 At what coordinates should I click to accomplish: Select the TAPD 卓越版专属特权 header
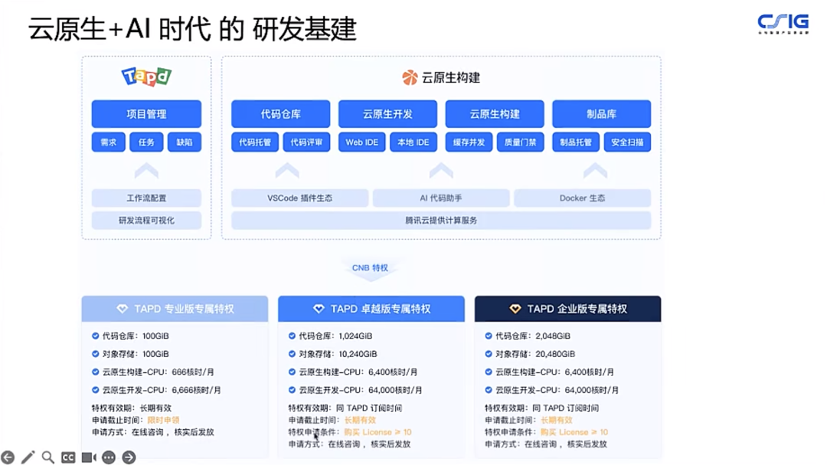point(371,309)
